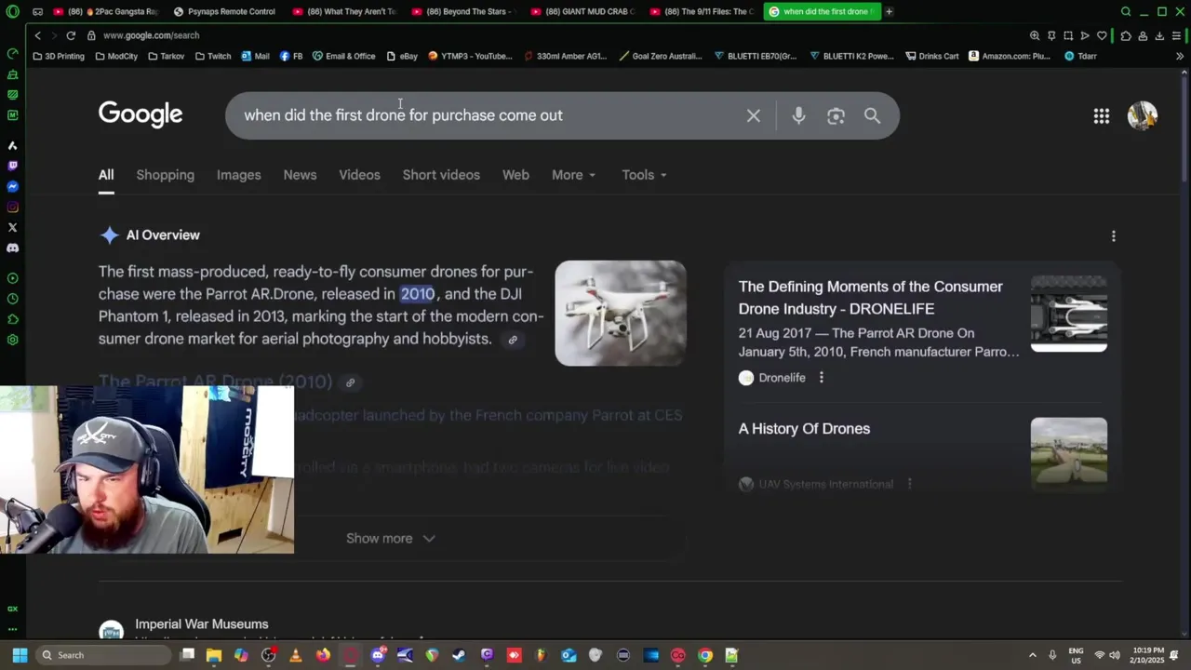Screen dimensions: 1191x670
Task: Switch to Psynaps Remote Control browser tab
Action: tap(223, 11)
